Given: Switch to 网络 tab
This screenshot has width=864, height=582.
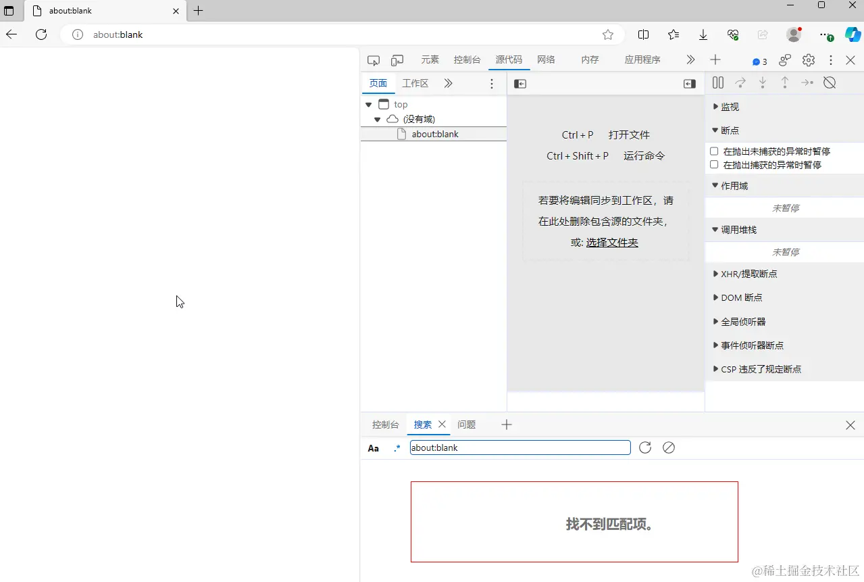Looking at the screenshot, I should (546, 59).
